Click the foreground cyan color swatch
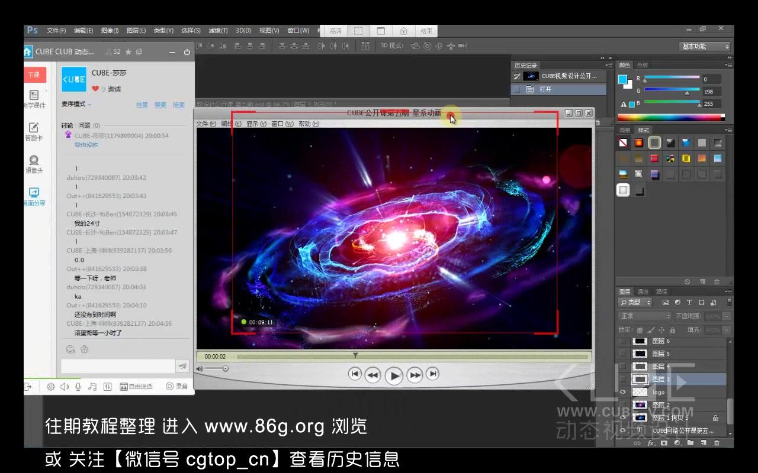The width and height of the screenshot is (758, 473). [622, 79]
